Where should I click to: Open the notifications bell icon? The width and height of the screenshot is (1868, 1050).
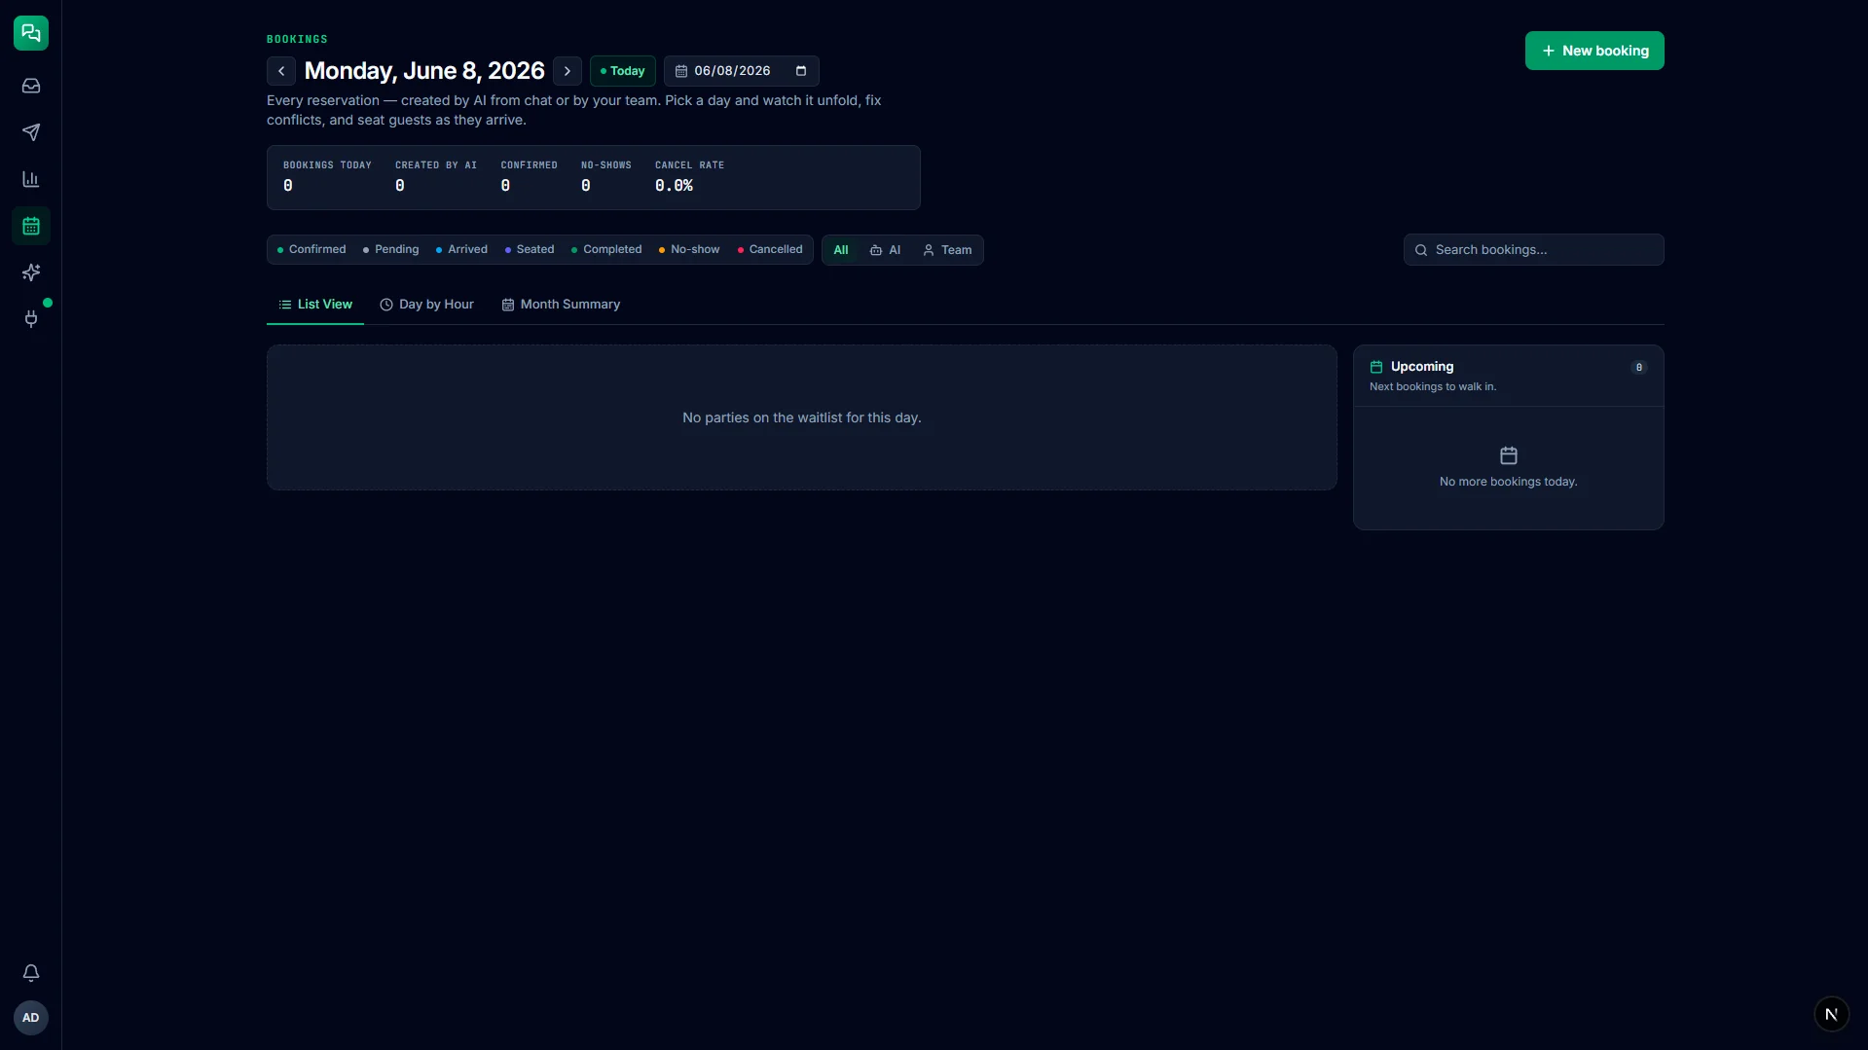[31, 973]
